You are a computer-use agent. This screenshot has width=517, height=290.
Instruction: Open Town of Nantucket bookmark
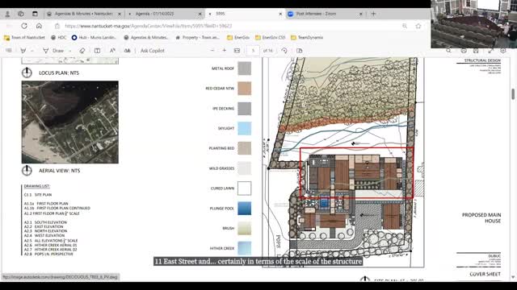(24, 38)
